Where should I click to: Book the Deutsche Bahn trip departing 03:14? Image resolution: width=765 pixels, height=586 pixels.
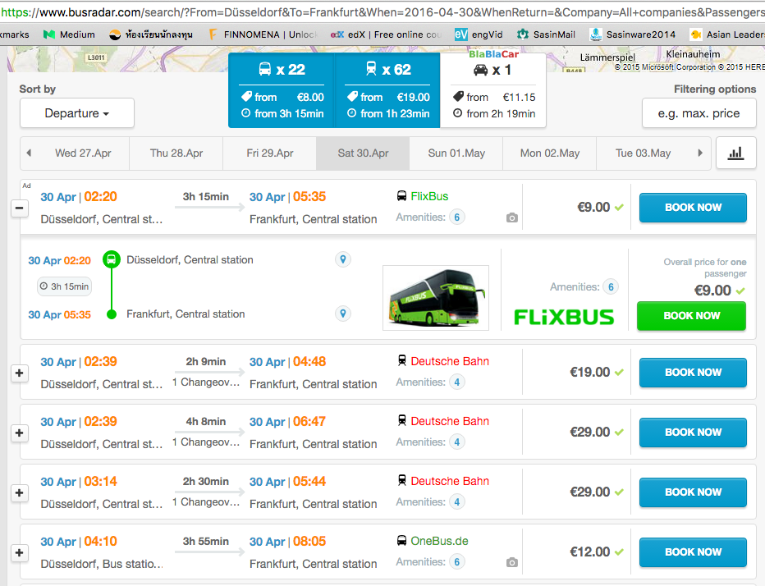693,492
